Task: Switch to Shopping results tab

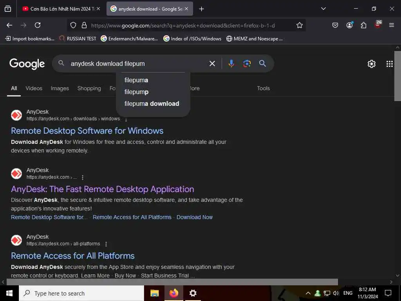Action: point(89,88)
